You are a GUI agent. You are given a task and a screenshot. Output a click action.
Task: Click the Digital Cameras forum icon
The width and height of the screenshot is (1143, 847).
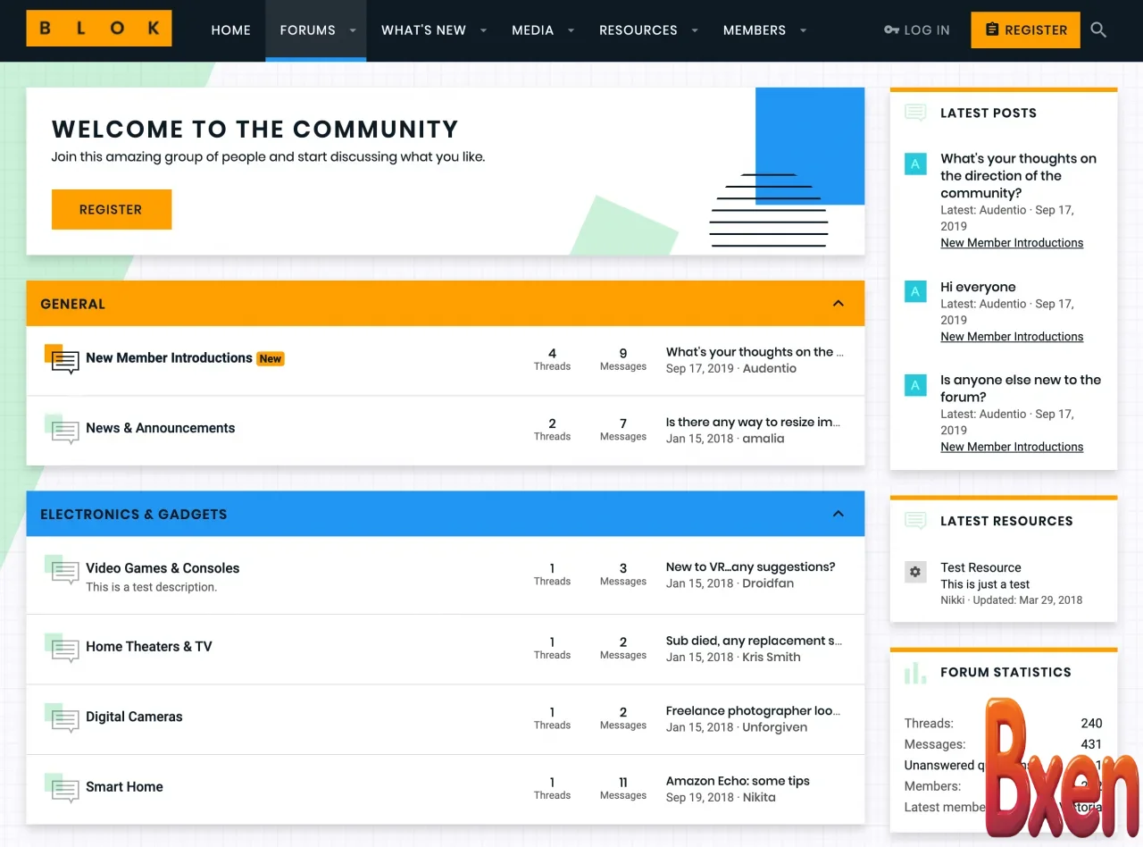[63, 717]
